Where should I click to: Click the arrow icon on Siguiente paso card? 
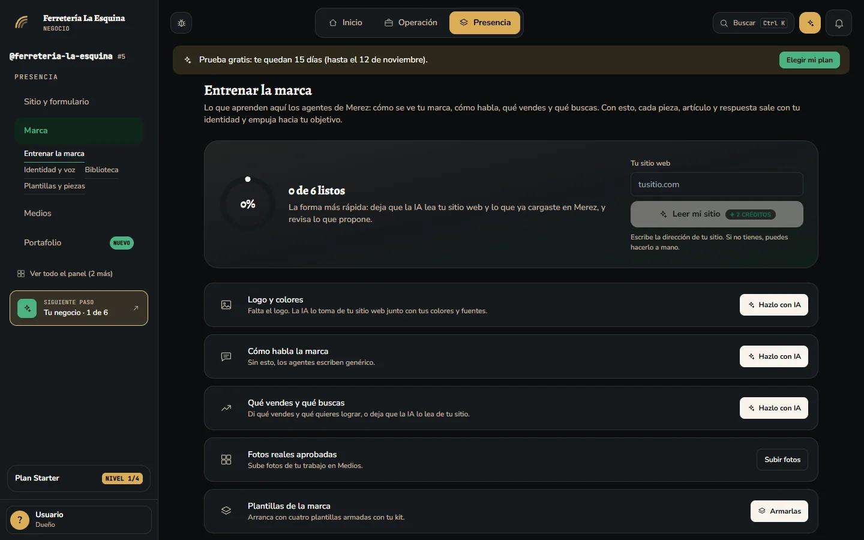point(136,308)
